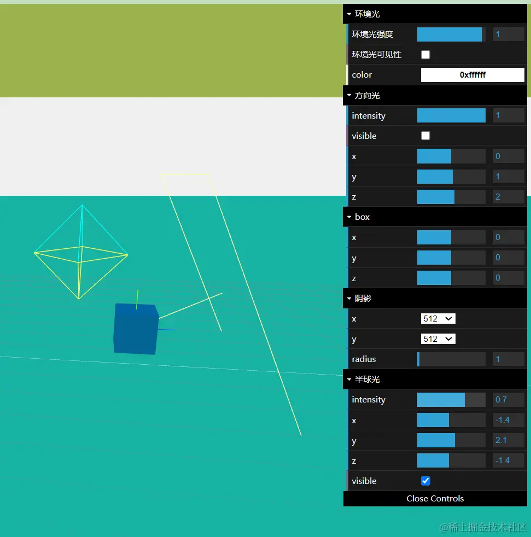
Task: Click the 方向光 z slider
Action: click(451, 197)
